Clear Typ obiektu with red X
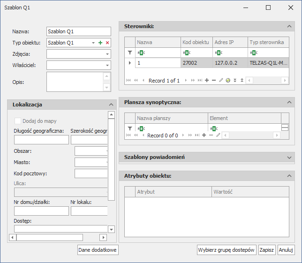The width and height of the screenshot is (302, 263). pos(107,43)
